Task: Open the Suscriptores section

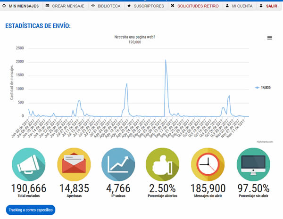Action: click(x=149, y=6)
